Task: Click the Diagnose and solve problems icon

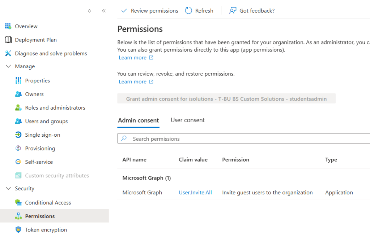Action: pos(8,53)
